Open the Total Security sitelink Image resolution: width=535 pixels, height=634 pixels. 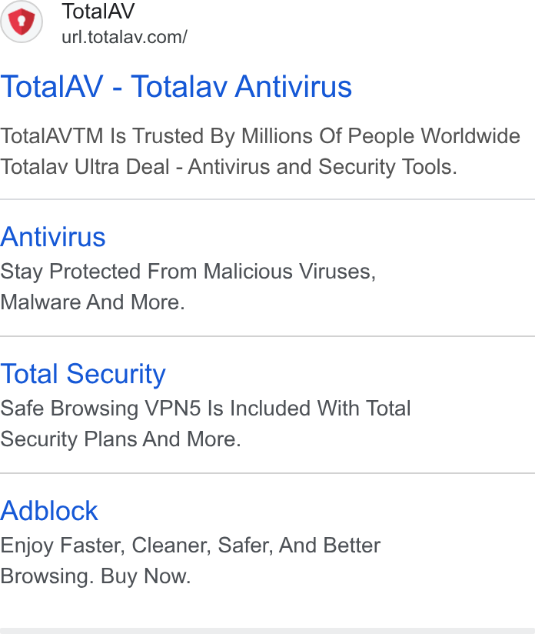tap(83, 374)
